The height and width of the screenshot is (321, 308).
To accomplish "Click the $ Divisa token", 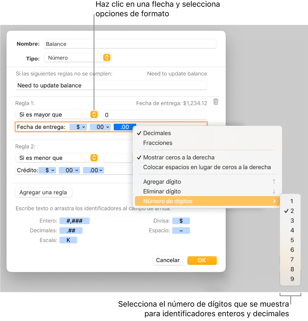I will pos(181,221).
